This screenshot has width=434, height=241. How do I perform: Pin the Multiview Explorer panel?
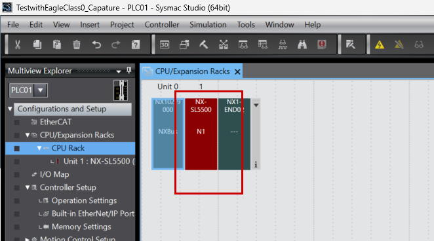(128, 71)
